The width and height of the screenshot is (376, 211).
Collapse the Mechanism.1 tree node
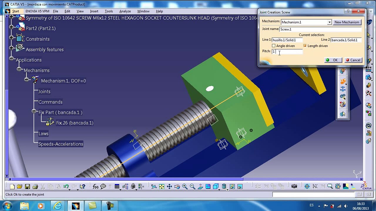click(27, 79)
